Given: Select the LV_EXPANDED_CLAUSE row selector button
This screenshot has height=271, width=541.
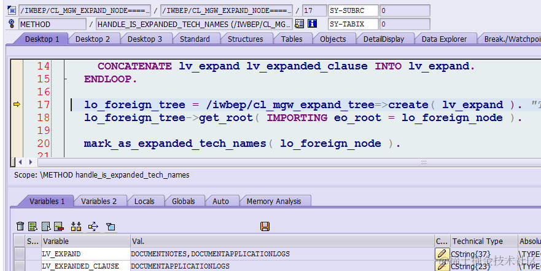Looking at the screenshot, I should pyautogui.click(x=20, y=266).
